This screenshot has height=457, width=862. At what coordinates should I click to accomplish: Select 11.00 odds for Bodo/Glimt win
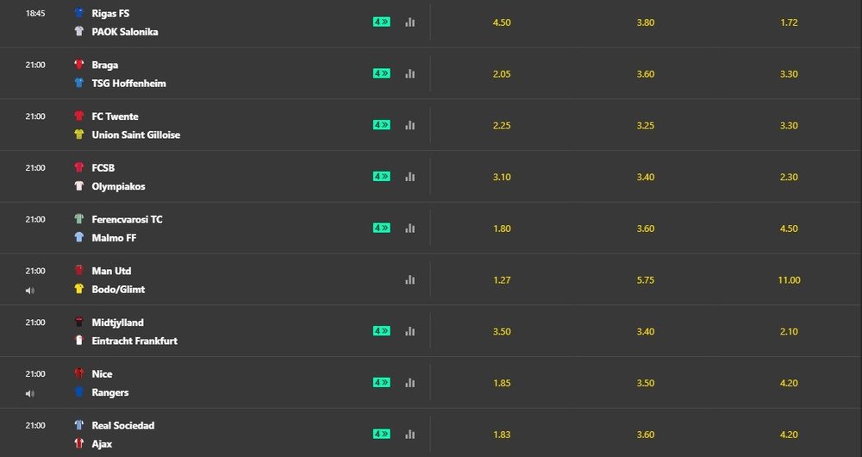point(789,280)
